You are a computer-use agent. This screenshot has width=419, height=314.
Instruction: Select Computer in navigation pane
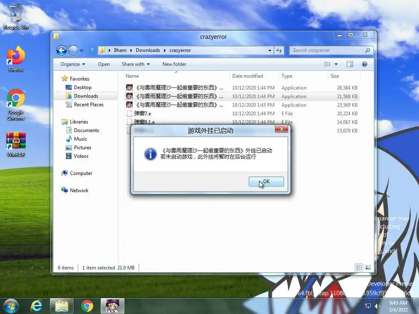click(x=81, y=173)
